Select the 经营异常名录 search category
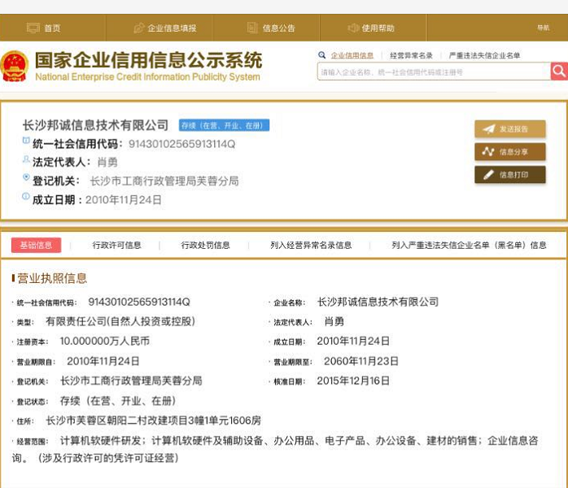This screenshot has width=568, height=488. [x=411, y=55]
